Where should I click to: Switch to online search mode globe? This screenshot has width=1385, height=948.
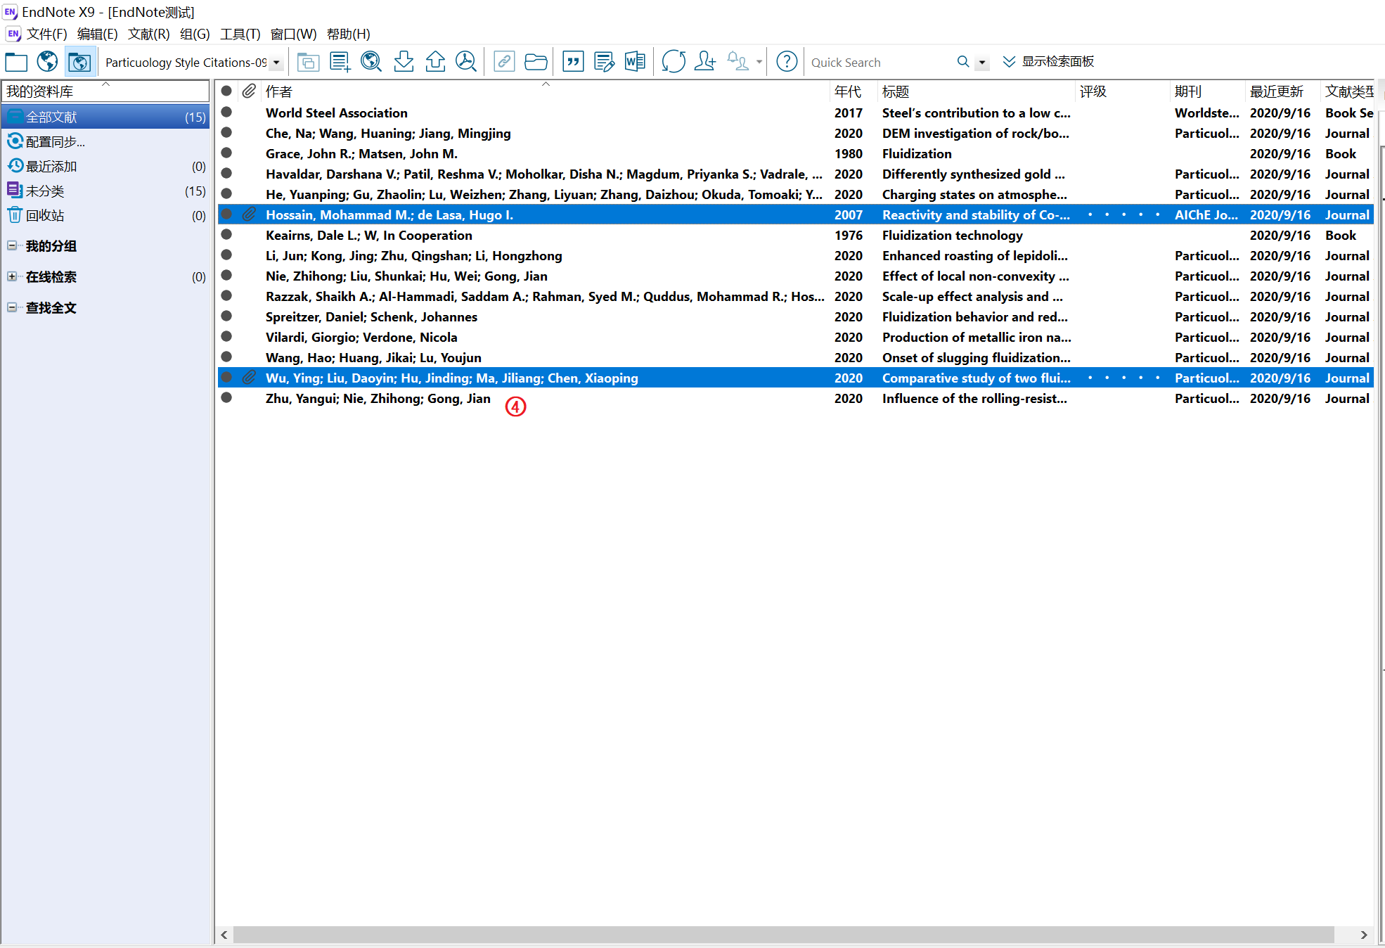[x=47, y=62]
